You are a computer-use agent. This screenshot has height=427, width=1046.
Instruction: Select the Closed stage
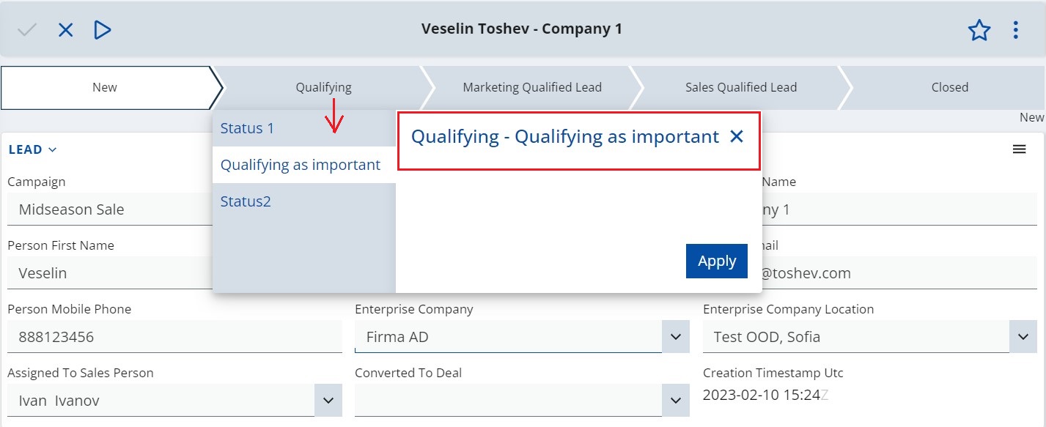click(x=950, y=87)
